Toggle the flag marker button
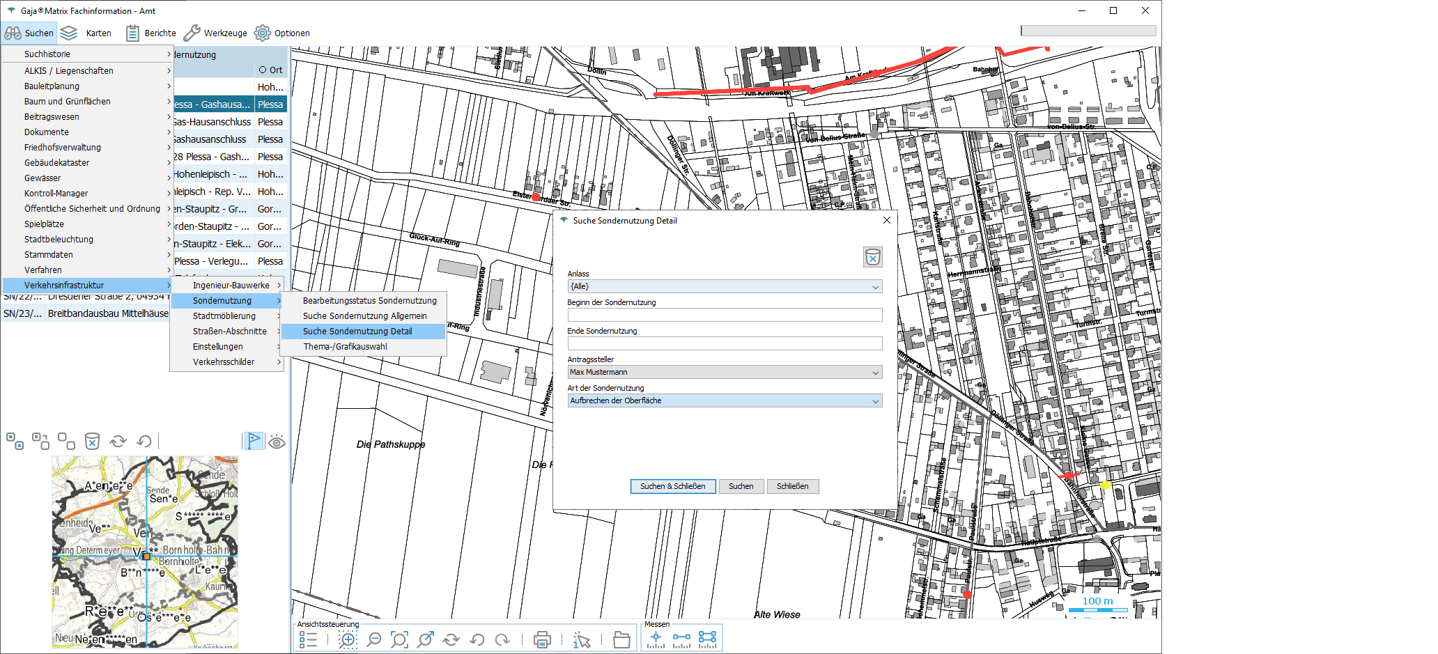 tap(254, 441)
